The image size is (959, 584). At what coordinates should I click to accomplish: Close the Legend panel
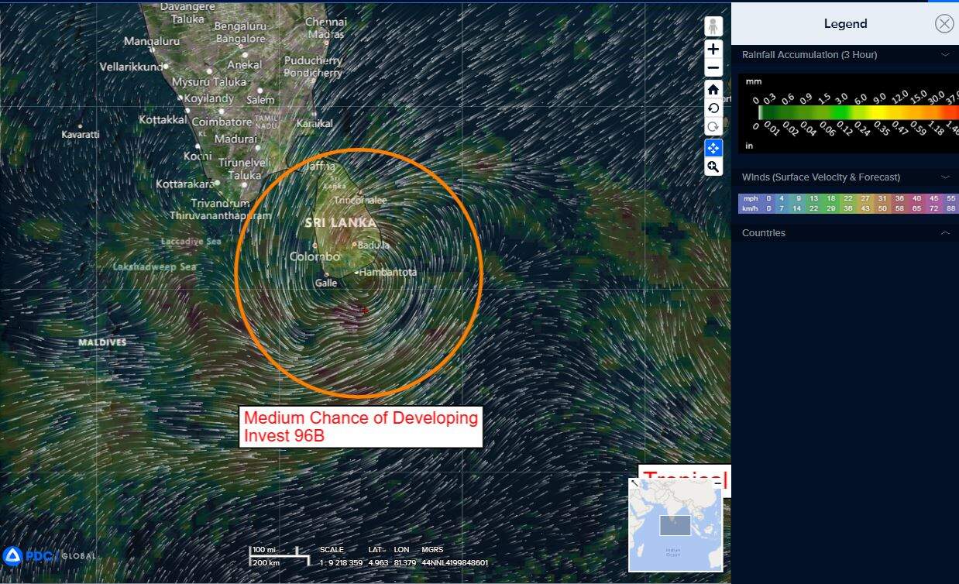(944, 24)
